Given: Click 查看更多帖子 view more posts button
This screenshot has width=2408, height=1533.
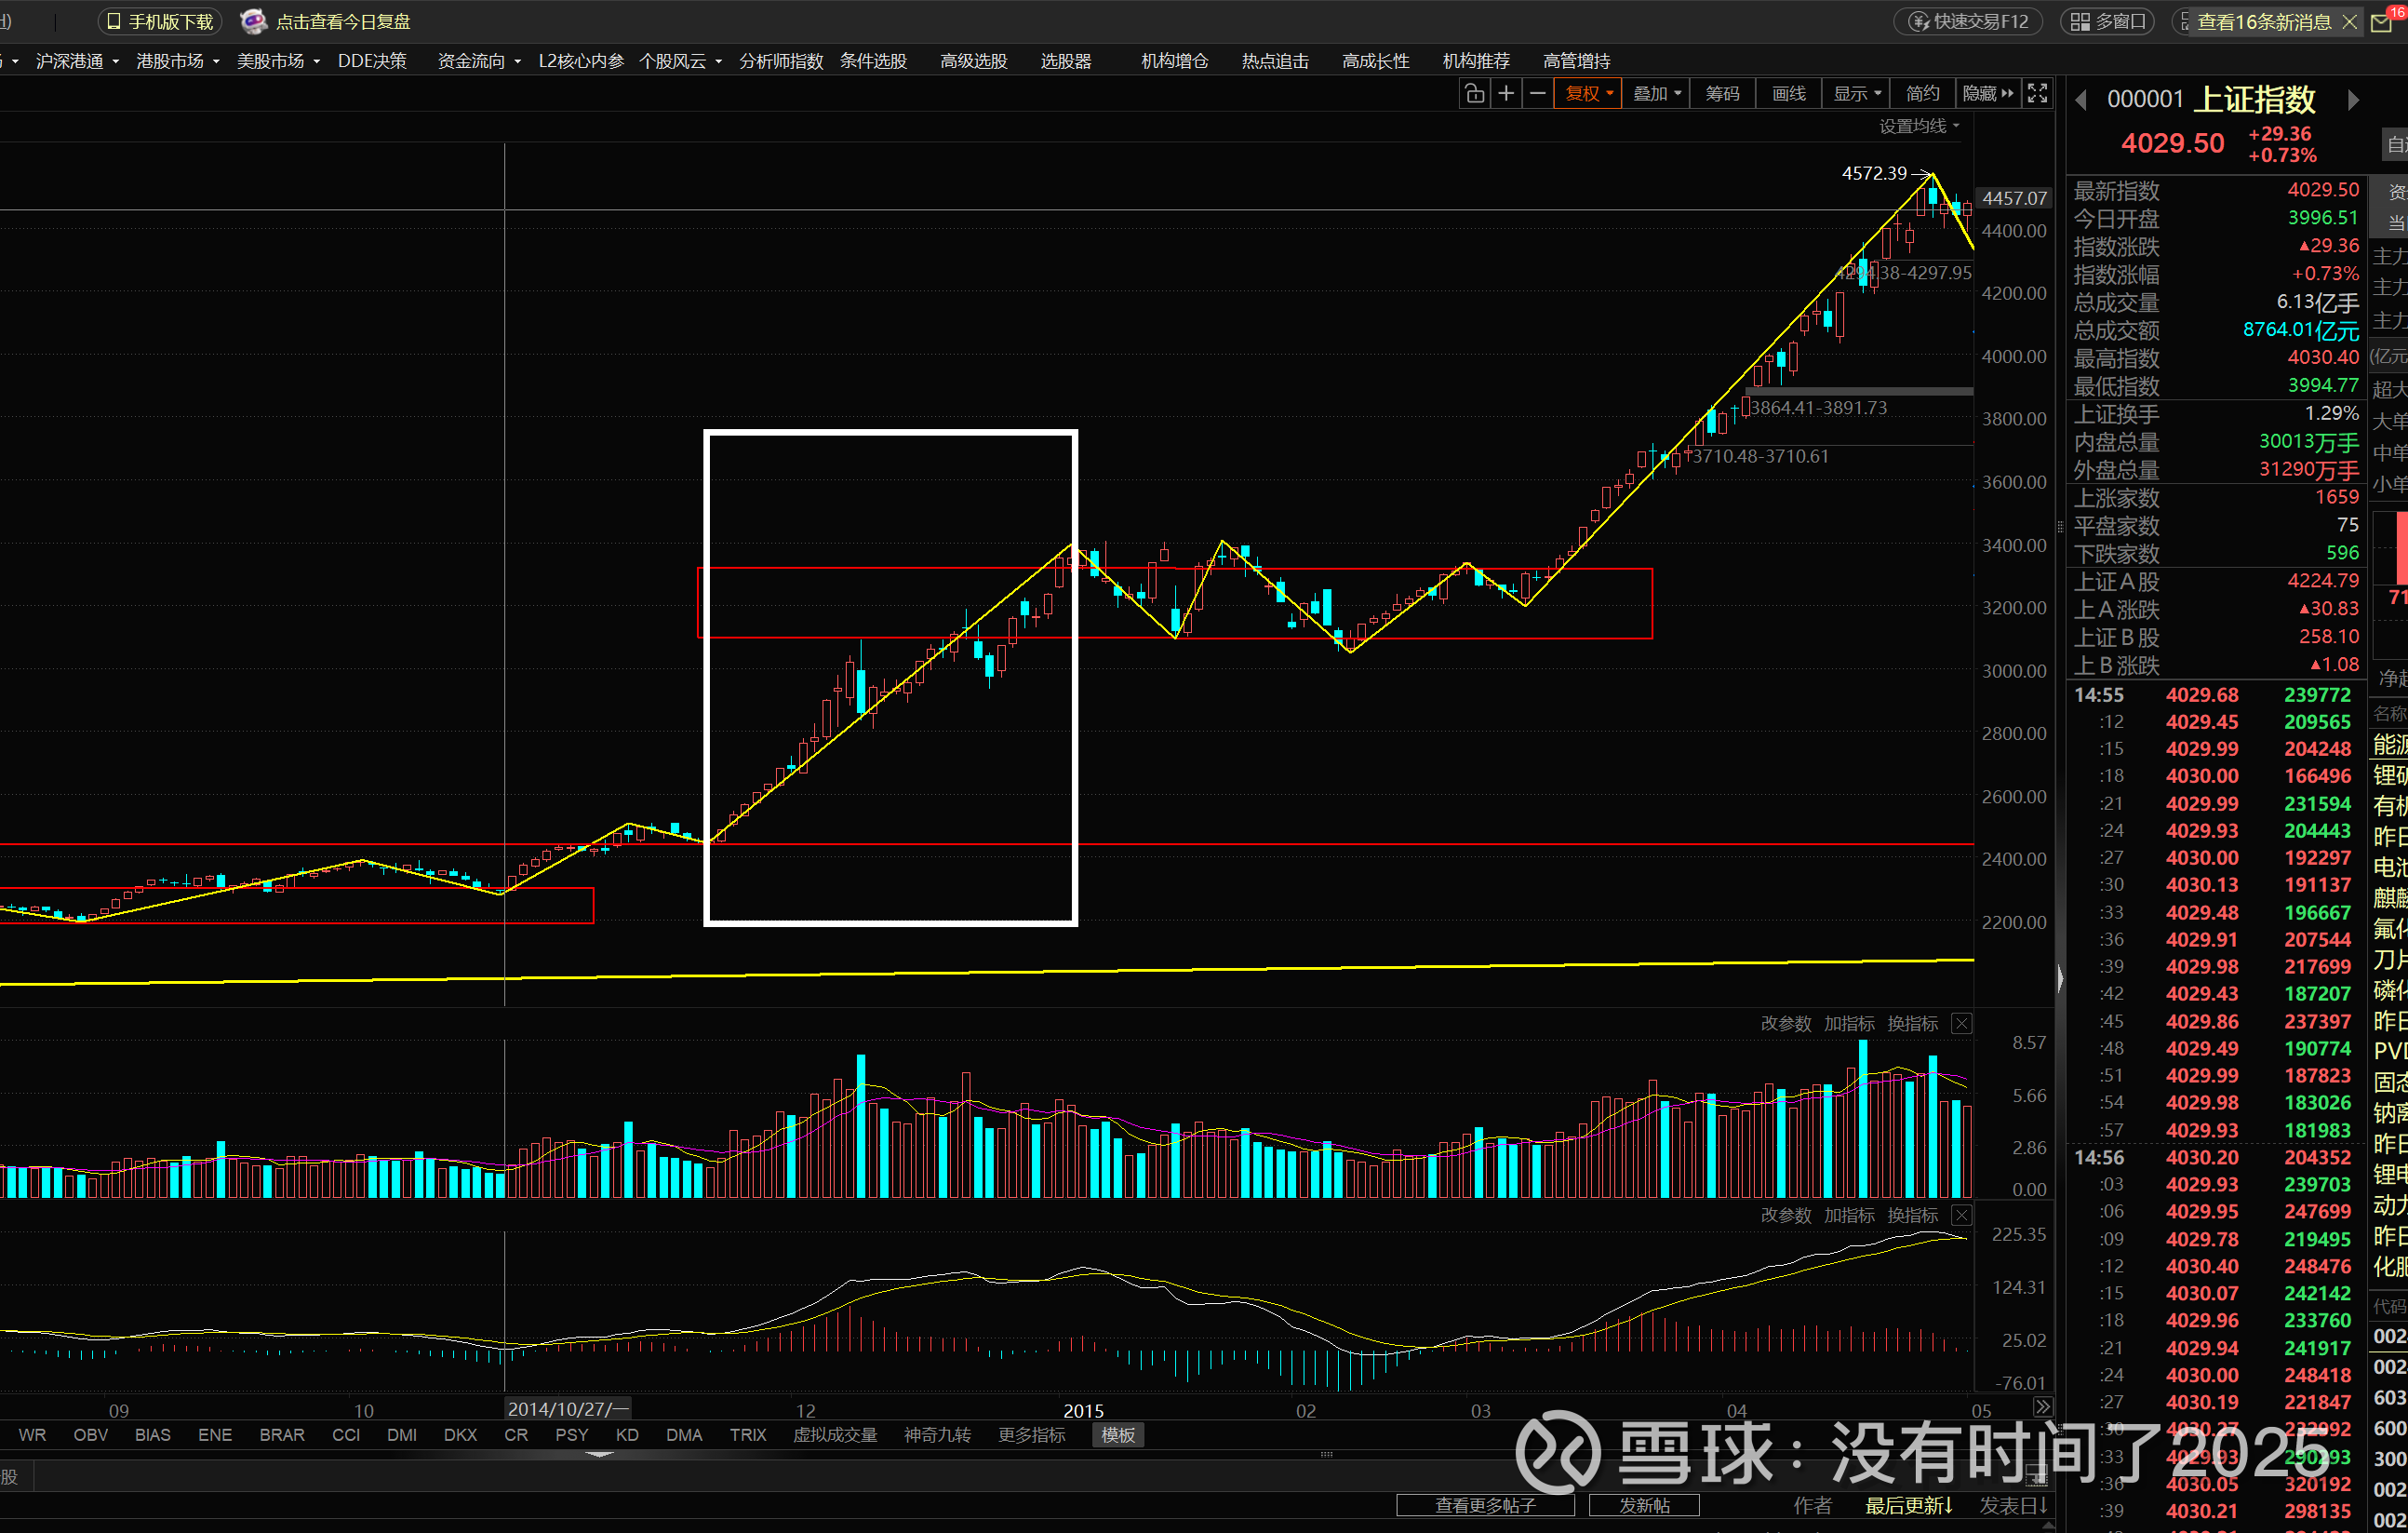Looking at the screenshot, I should point(1484,1505).
